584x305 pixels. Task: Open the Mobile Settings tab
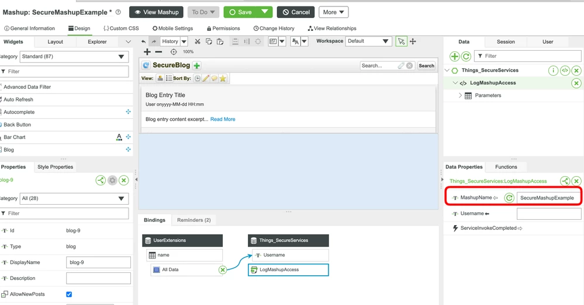click(173, 28)
